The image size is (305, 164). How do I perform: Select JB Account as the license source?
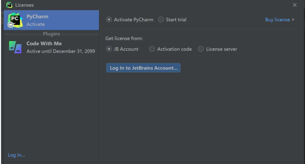(x=109, y=49)
